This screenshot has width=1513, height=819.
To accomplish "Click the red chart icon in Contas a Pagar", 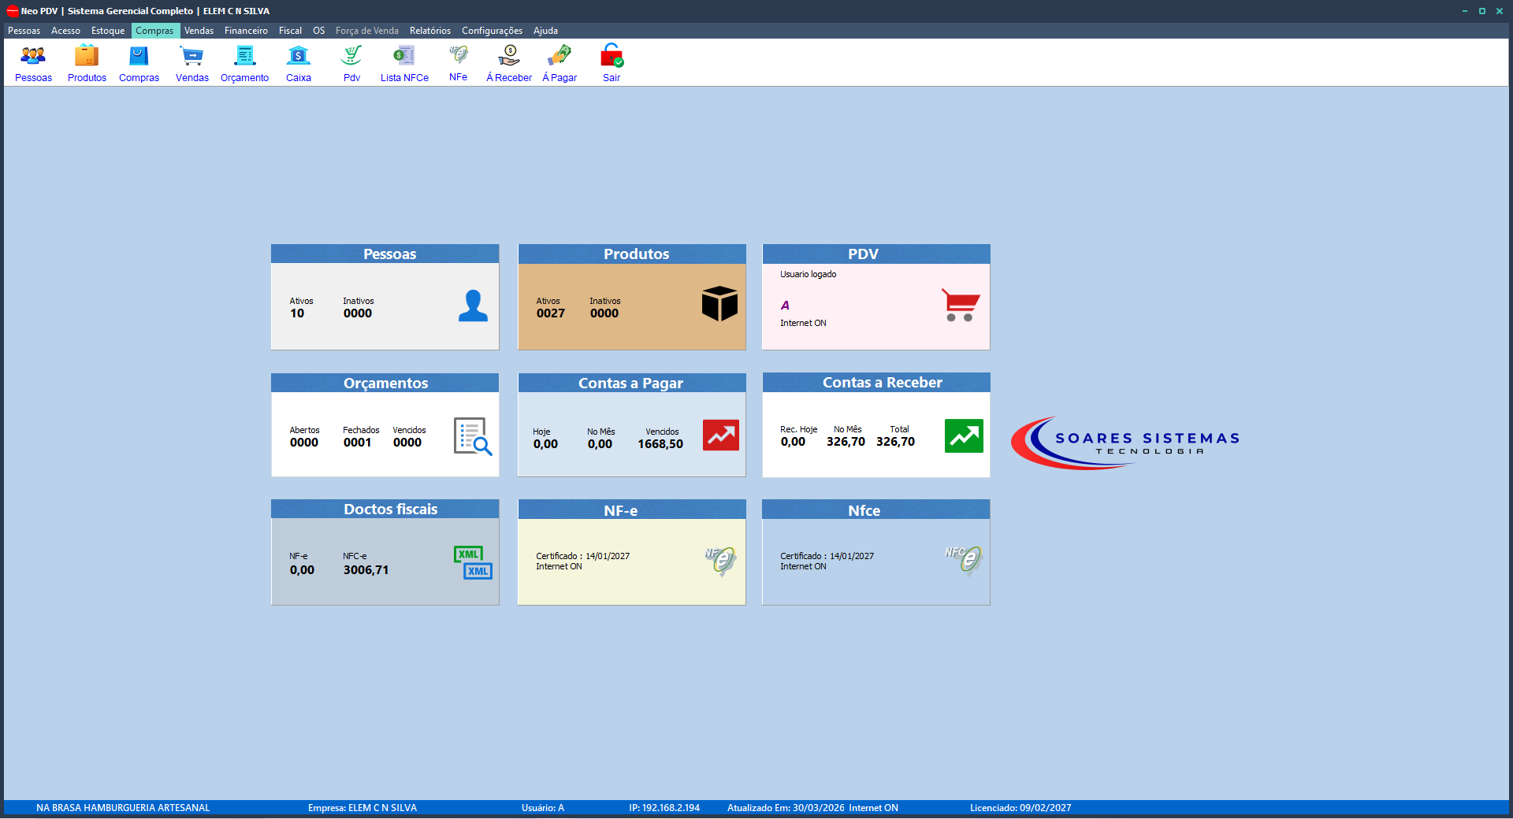I will click(x=721, y=435).
